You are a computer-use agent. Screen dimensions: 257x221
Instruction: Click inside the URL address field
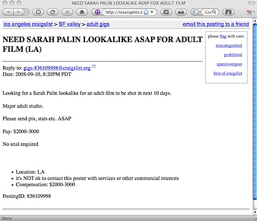click(x=124, y=12)
